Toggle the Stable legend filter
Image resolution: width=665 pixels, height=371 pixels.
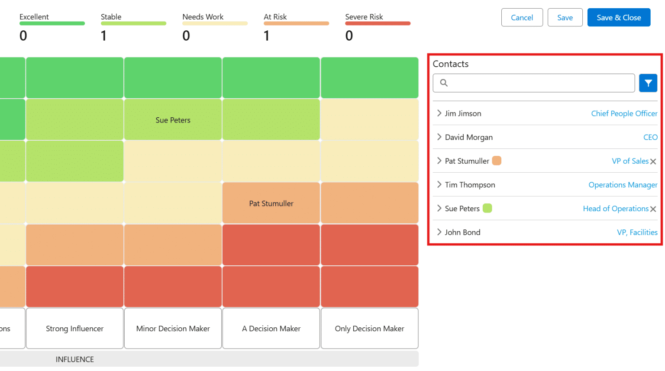click(x=133, y=23)
